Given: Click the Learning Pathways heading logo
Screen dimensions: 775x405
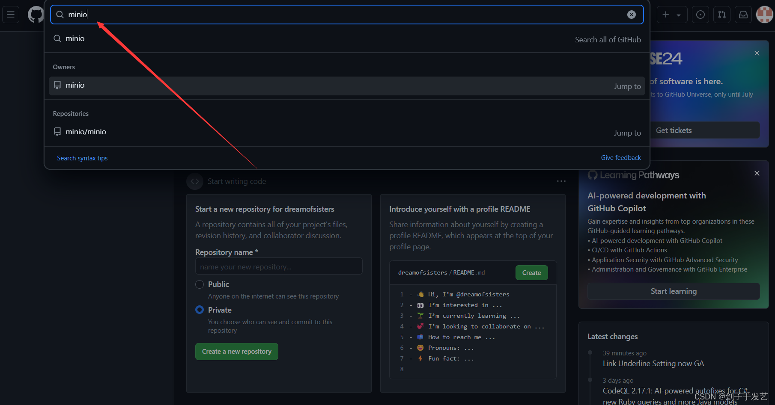Looking at the screenshot, I should 593,175.
